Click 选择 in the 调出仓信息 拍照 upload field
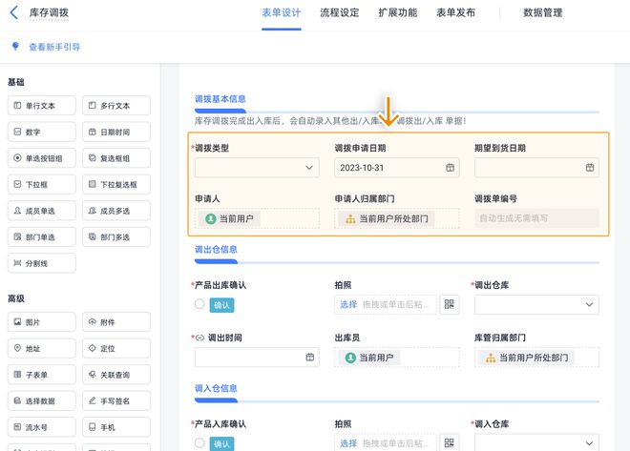Viewport: 630px width, 451px height. click(347, 304)
